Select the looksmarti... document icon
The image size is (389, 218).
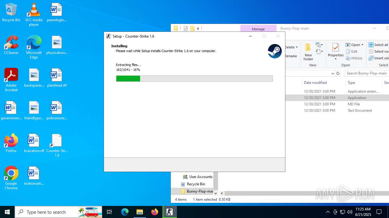click(x=34, y=176)
